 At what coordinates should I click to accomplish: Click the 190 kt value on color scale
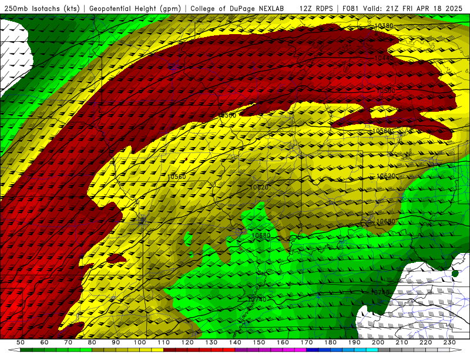[x=355, y=342]
